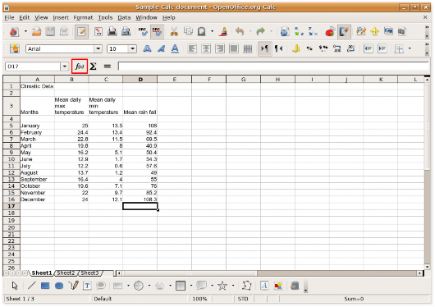Toggle AutoSpellcheck icon
Screen dimensions: 435x307
pyautogui.click(x=157, y=32)
